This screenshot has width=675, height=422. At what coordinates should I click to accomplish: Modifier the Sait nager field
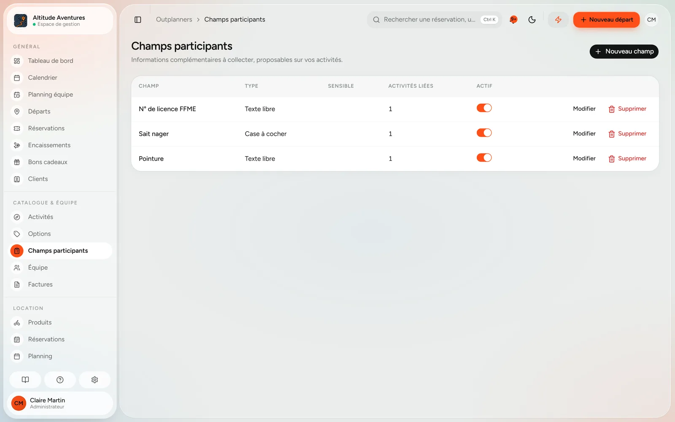(x=584, y=134)
